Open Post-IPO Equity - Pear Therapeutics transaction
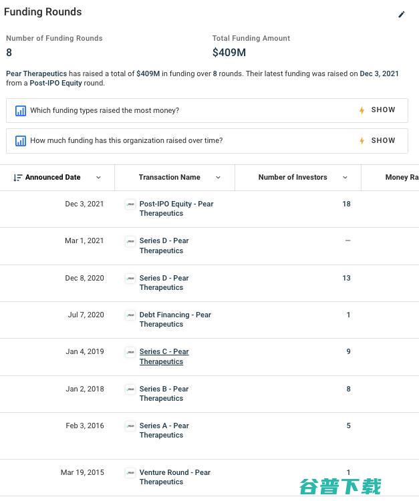This screenshot has width=419, height=501. [x=176, y=208]
